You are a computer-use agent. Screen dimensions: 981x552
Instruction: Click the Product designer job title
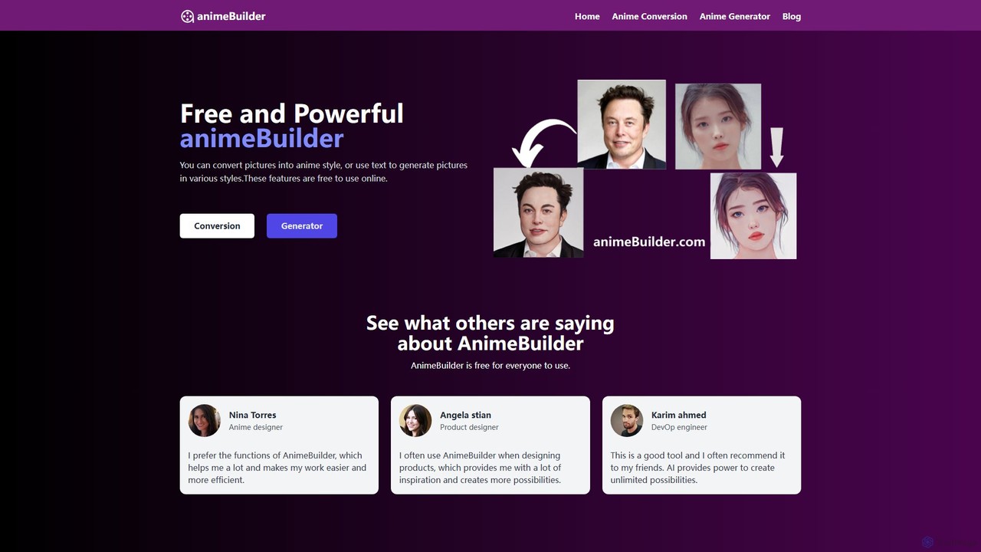point(469,427)
